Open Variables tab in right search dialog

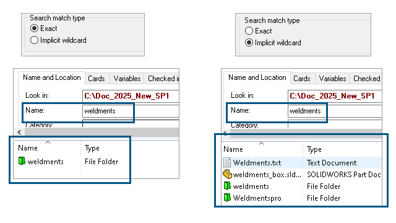[x=332, y=79]
